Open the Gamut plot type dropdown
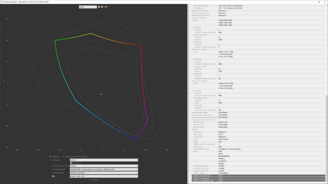 (x=88, y=7)
